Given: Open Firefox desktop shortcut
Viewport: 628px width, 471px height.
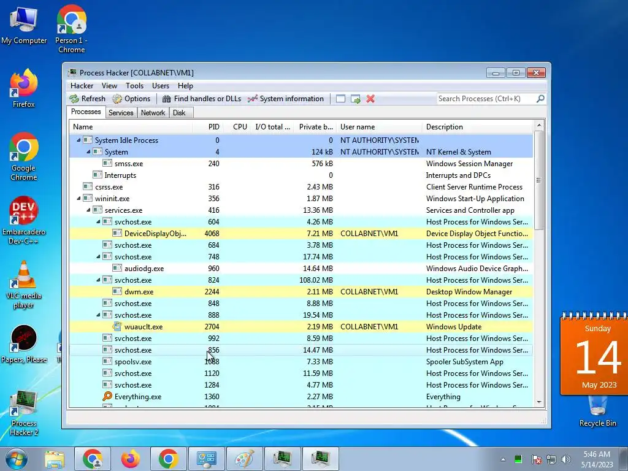Looking at the screenshot, I should (24, 88).
